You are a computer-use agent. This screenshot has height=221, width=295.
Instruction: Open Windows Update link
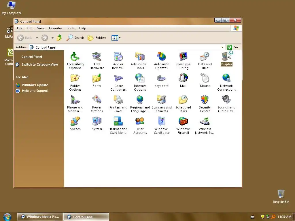[35, 85]
